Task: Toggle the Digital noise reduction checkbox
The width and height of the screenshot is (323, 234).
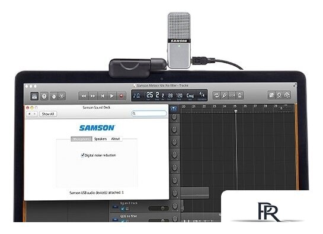Action: [x=83, y=155]
